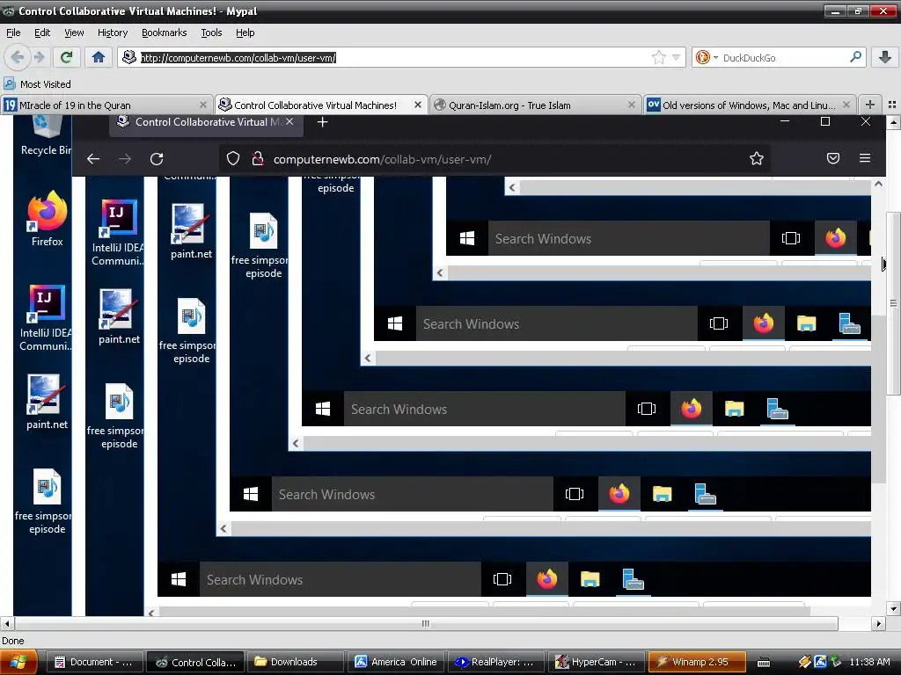Open a new tab in inner Firefox window
901x675 pixels.
tap(322, 121)
